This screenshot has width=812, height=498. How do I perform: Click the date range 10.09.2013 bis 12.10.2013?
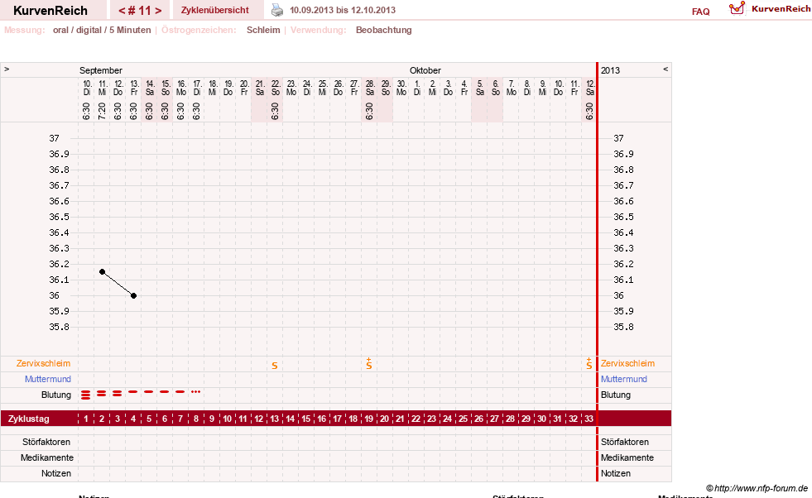click(x=343, y=10)
